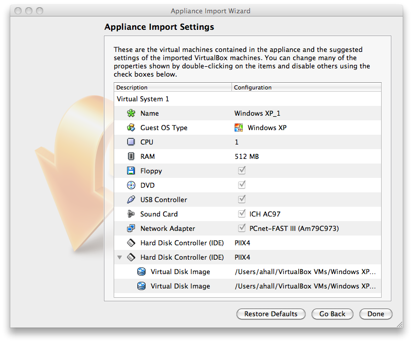Click the Guest OS Type row icon
Viewport: 413px width, 343px height.
[131, 128]
